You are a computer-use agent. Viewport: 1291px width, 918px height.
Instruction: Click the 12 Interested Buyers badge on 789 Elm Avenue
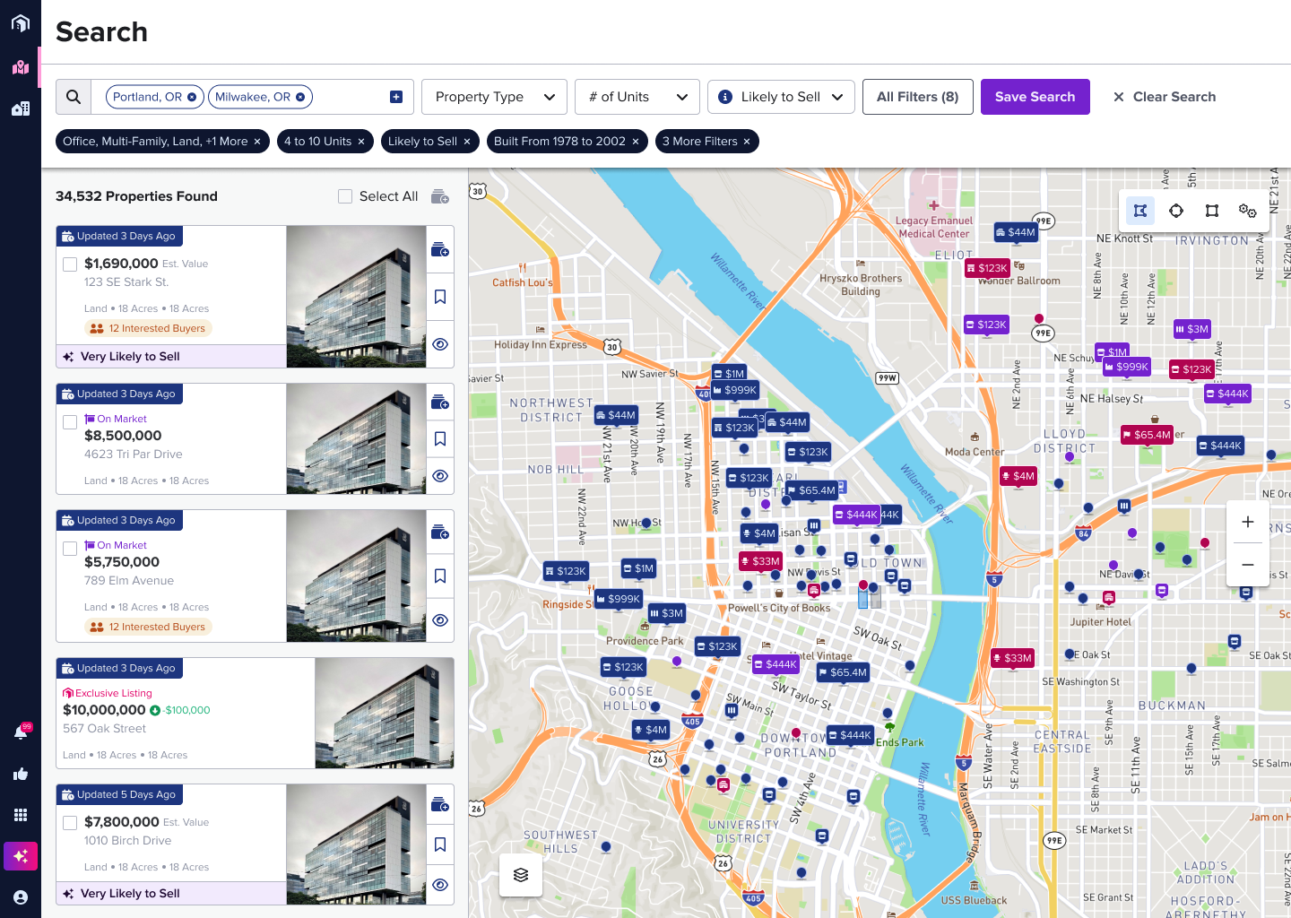point(148,627)
